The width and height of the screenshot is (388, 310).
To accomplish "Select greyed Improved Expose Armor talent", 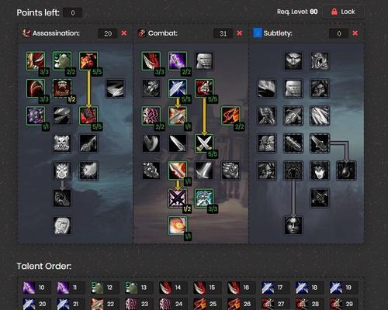I will click(x=62, y=115).
